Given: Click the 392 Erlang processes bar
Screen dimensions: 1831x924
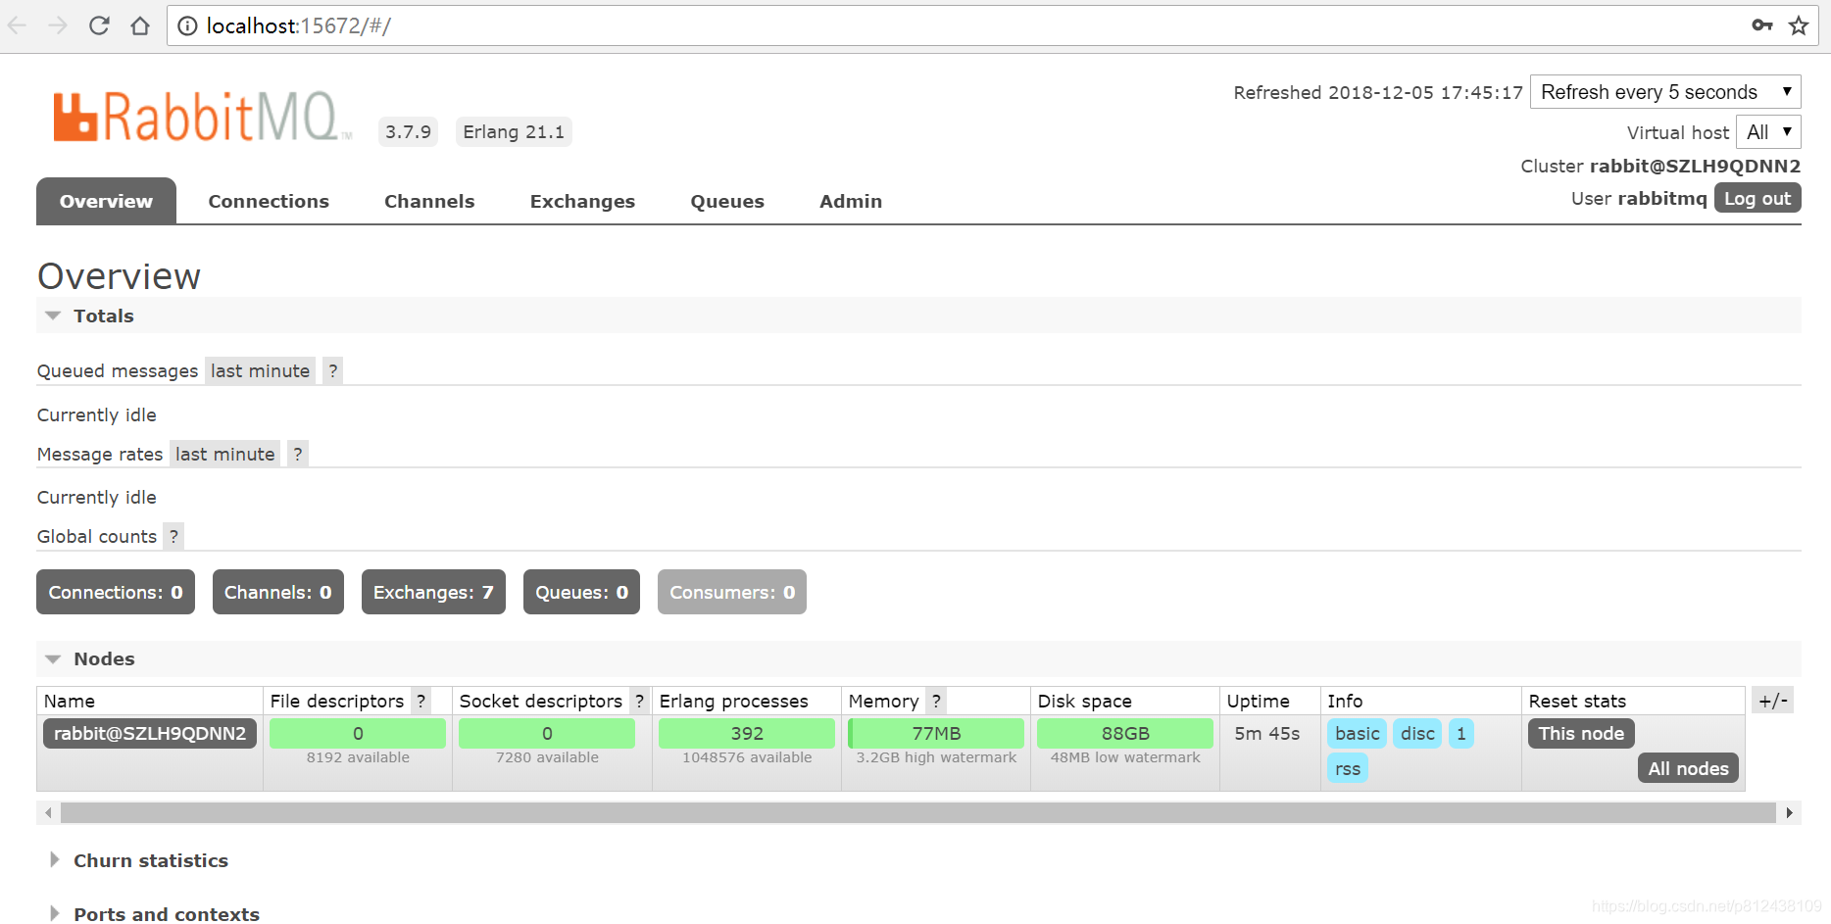Looking at the screenshot, I should (x=747, y=733).
